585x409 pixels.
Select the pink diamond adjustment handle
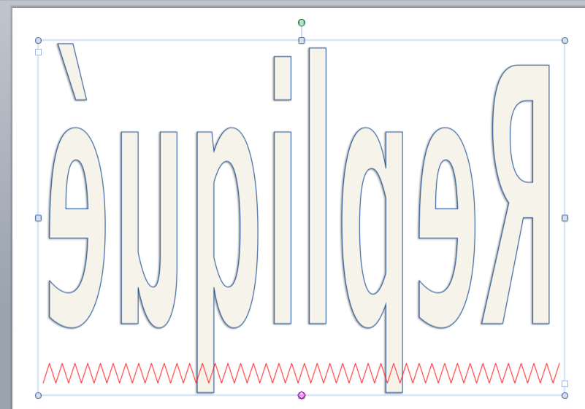(x=302, y=395)
